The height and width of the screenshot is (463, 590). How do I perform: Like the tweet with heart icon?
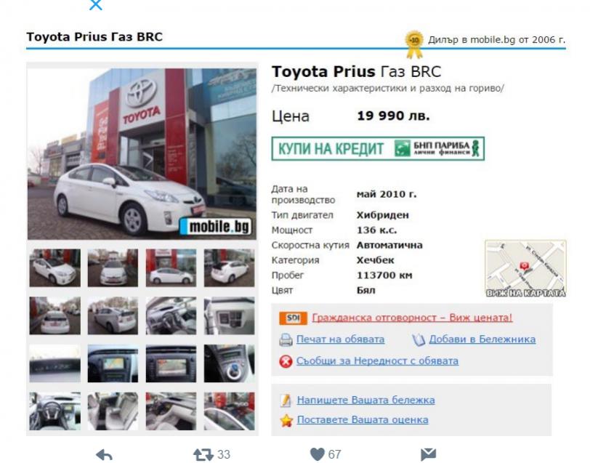point(318,454)
